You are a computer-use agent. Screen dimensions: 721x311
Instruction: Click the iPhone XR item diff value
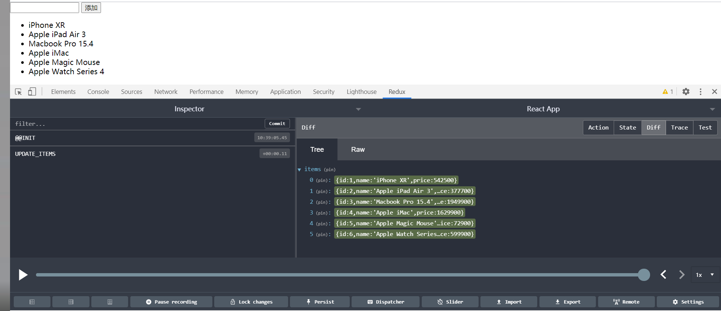396,180
